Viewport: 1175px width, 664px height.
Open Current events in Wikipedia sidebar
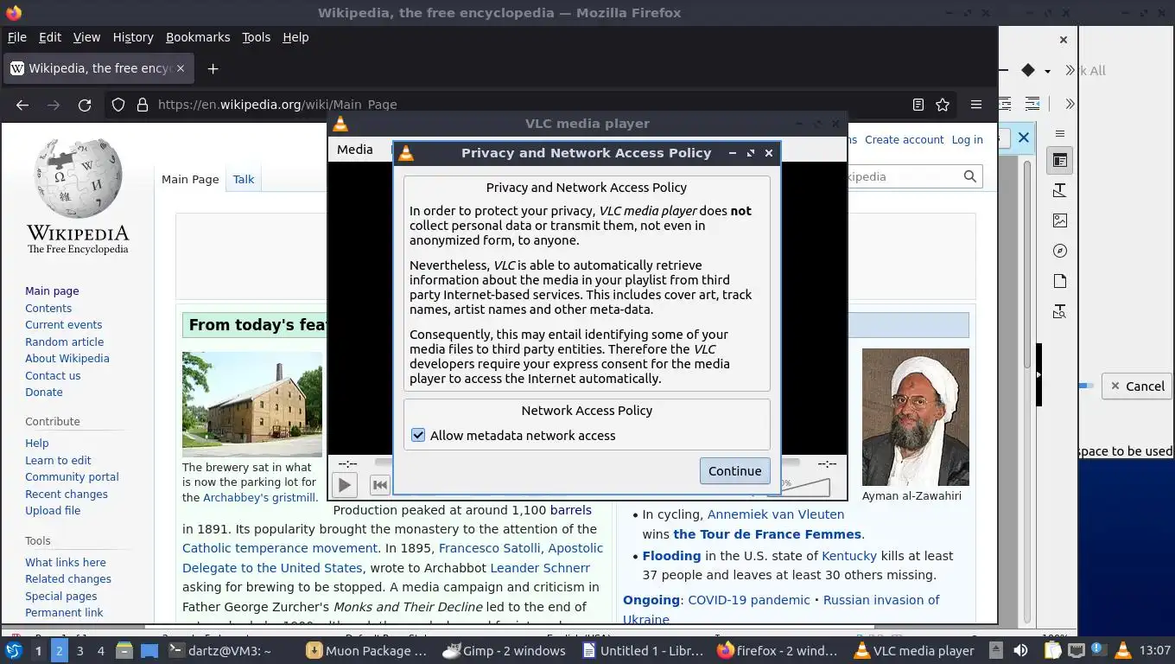pos(63,324)
